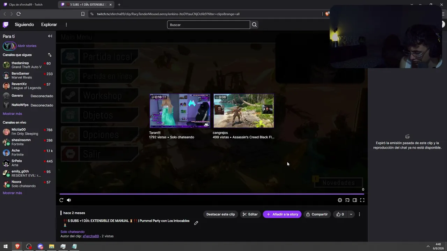447x251 pixels.
Task: Open a new browser tab
Action: pyautogui.click(x=119, y=5)
